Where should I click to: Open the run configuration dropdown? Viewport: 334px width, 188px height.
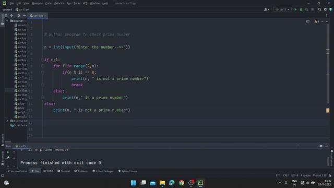coord(283,9)
